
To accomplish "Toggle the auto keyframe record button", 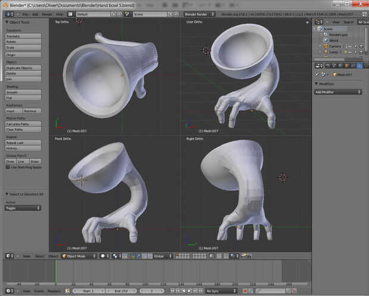I will pyautogui.click(x=245, y=291).
